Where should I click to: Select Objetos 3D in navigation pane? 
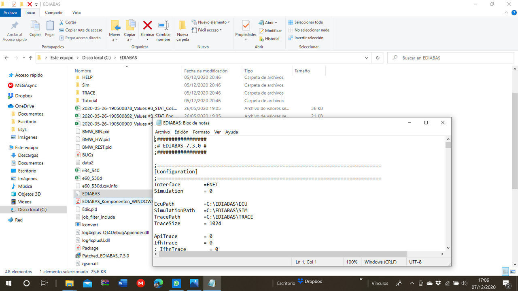point(29,194)
